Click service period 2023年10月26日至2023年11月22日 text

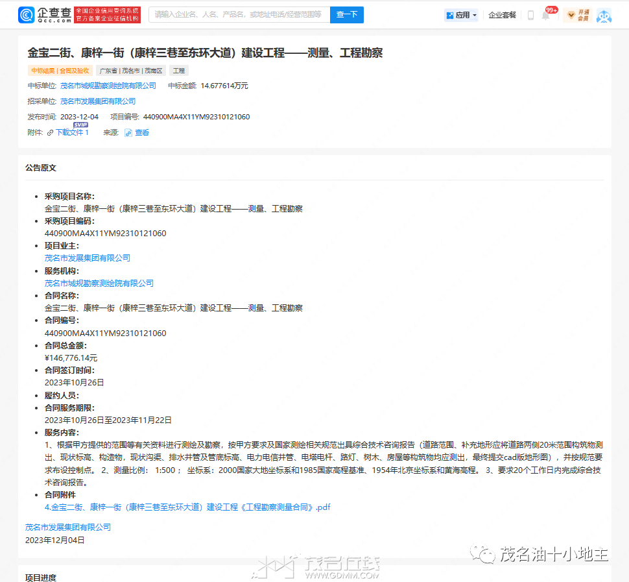tap(108, 420)
